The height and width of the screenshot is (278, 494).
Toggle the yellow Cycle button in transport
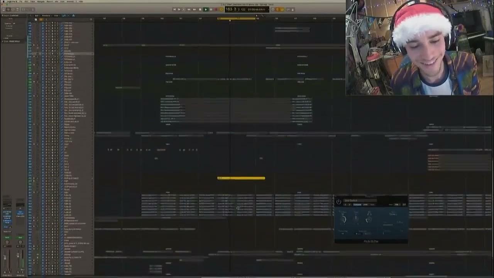tap(222, 9)
